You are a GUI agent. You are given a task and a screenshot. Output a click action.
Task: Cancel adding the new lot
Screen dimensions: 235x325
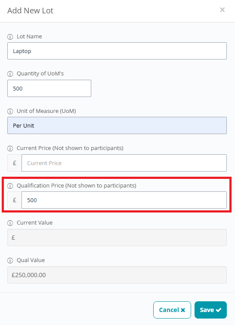click(x=172, y=310)
